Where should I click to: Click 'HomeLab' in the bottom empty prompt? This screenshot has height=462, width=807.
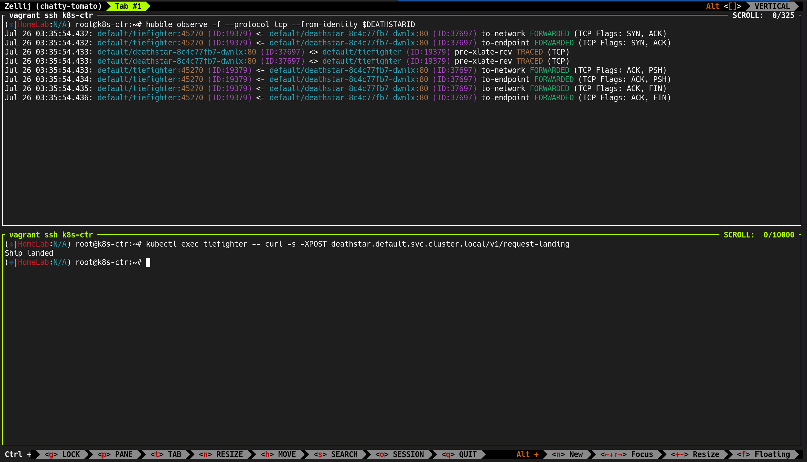[33, 262]
